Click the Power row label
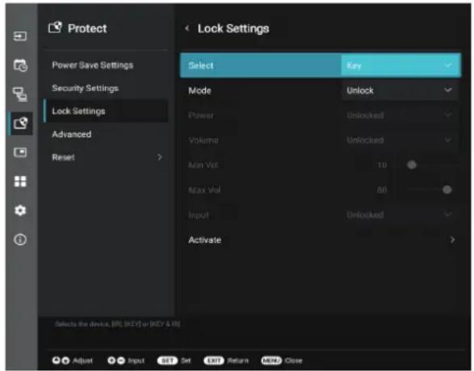 point(201,116)
